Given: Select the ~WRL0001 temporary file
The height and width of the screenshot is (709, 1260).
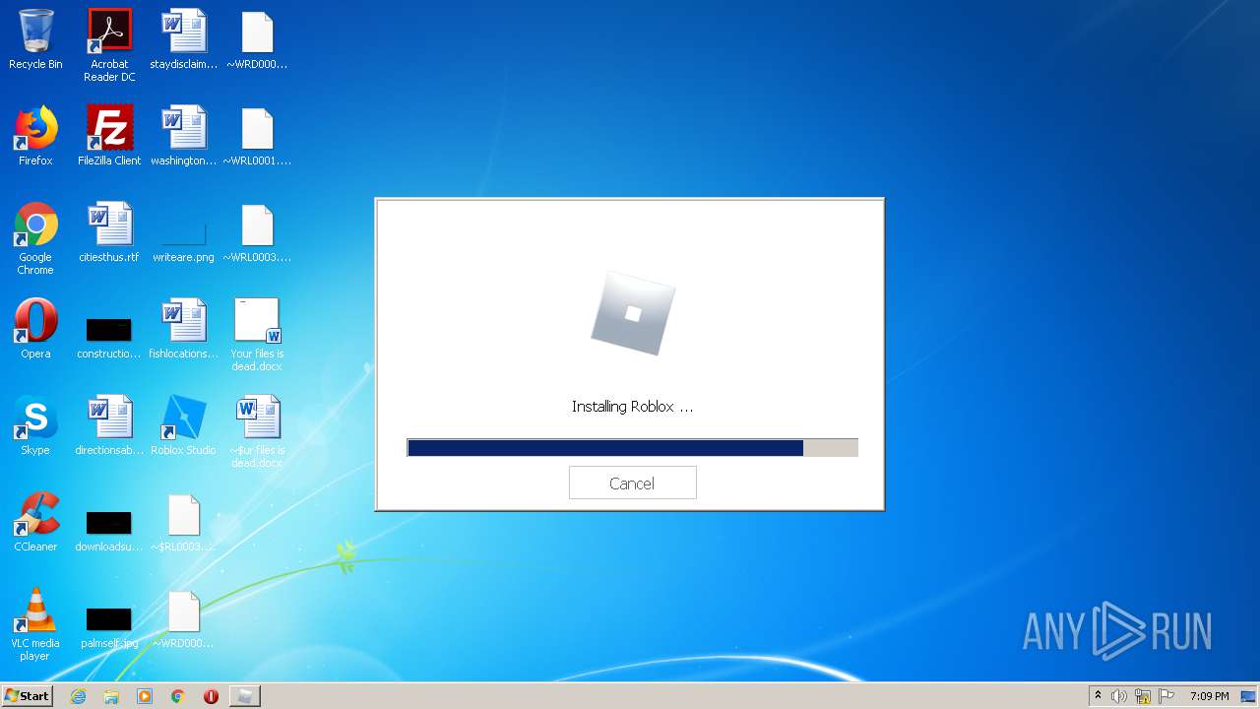Looking at the screenshot, I should (257, 137).
